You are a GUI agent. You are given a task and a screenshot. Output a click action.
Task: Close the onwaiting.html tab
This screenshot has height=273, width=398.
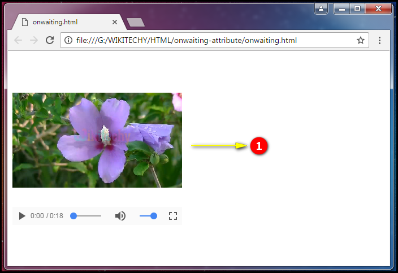pos(115,22)
